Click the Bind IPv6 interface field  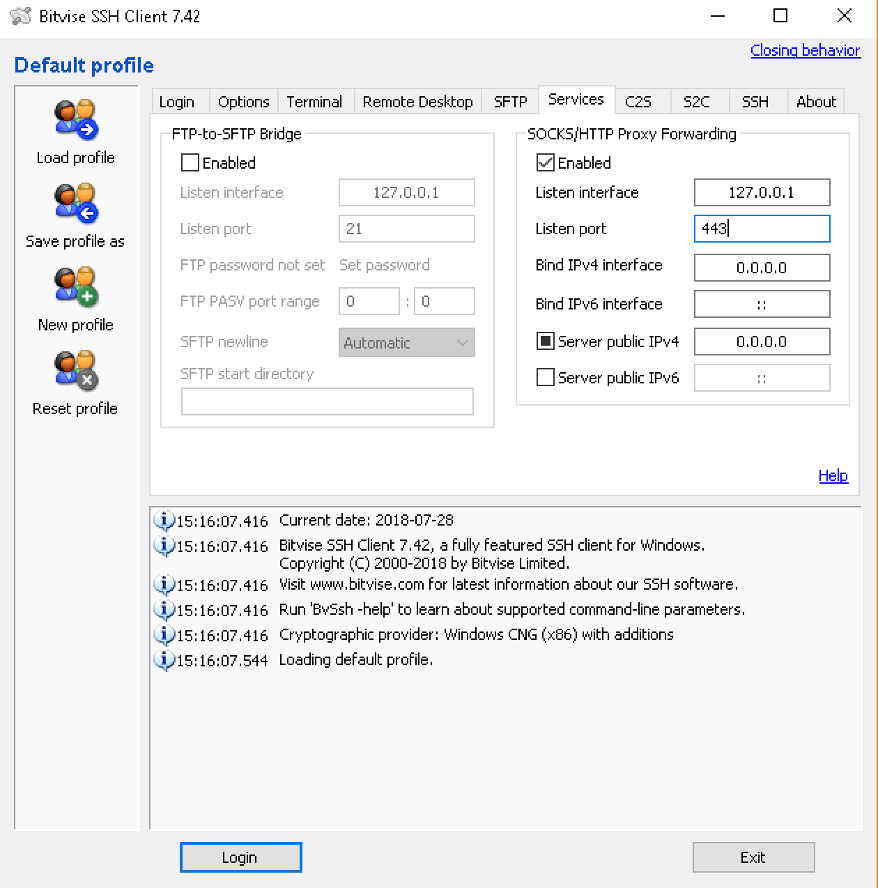(762, 304)
